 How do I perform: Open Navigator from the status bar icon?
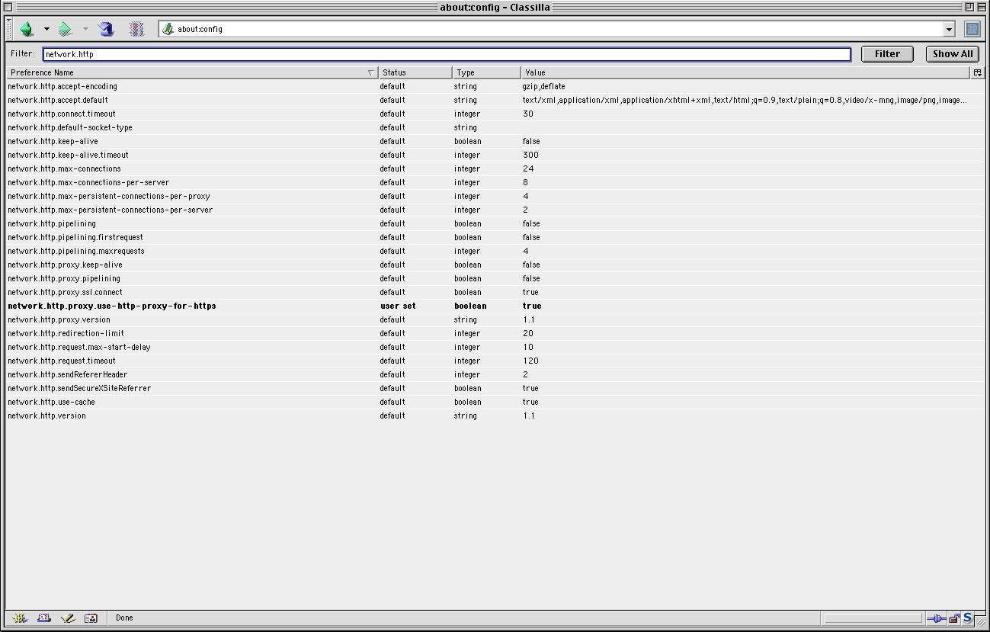coord(21,618)
